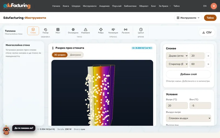
Task: Open Шоурум navigation item
Action: coord(76,6)
